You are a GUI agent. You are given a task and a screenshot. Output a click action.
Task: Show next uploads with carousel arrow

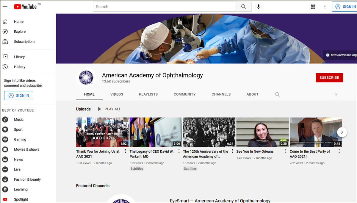point(342,132)
